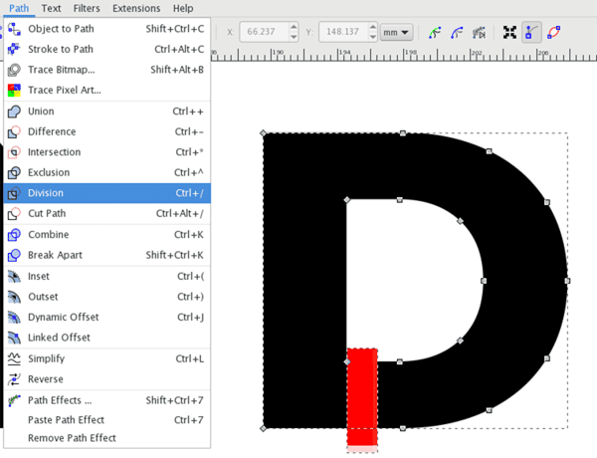Click the Simplify path icon
Screen dimensions: 597x458
click(14, 358)
